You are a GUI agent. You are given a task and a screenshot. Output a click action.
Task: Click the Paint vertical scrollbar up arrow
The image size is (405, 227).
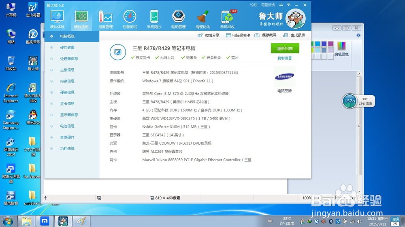tap(359, 74)
